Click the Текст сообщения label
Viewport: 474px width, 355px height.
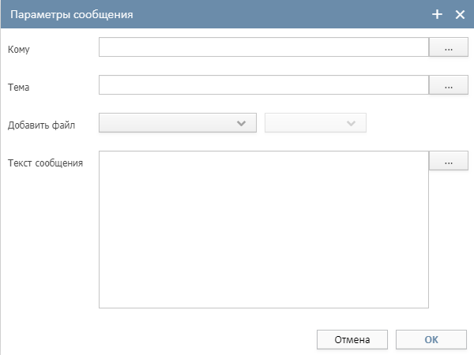tap(45, 163)
